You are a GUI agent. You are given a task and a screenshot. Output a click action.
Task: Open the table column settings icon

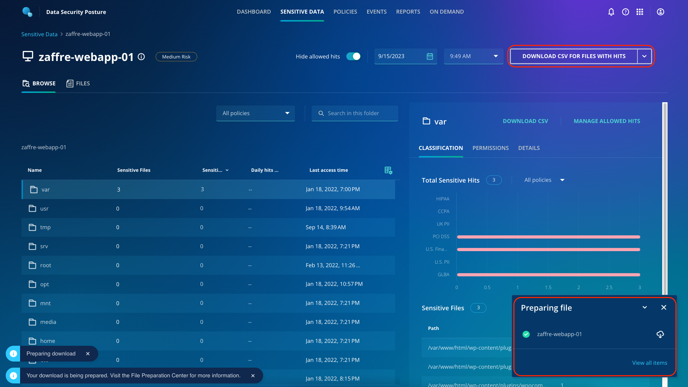[388, 170]
